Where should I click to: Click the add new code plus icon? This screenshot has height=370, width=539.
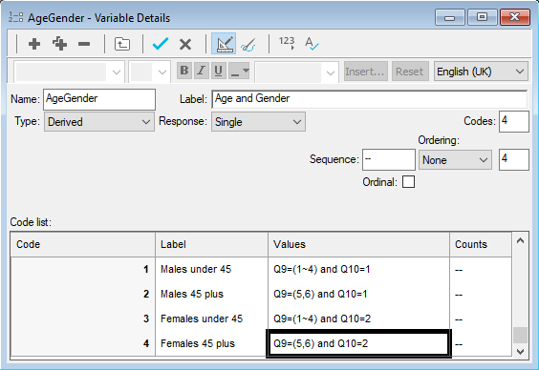(34, 44)
